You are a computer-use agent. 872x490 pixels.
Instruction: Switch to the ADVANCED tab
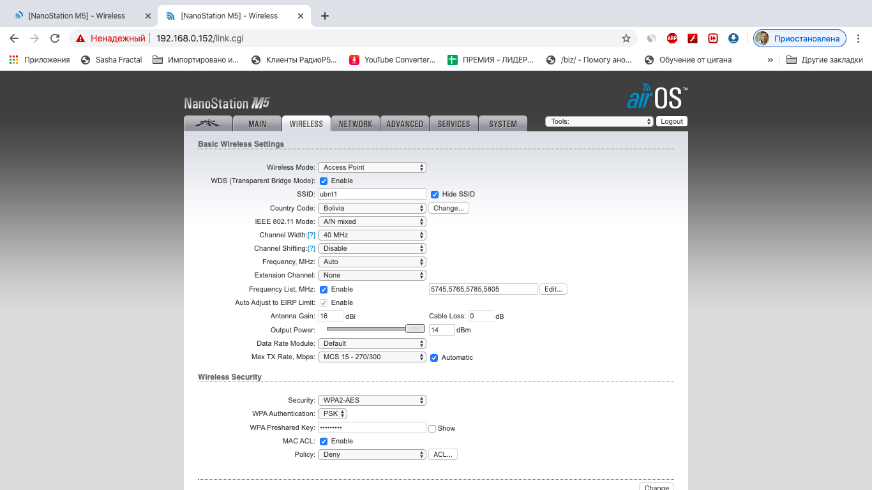pos(405,124)
